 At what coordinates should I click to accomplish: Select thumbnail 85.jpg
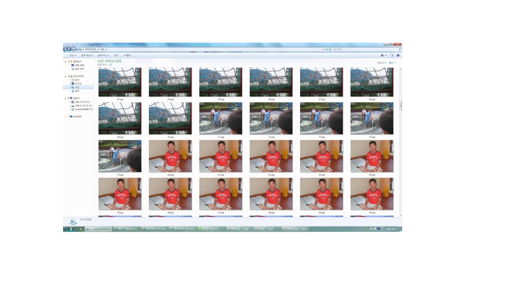coord(120,194)
